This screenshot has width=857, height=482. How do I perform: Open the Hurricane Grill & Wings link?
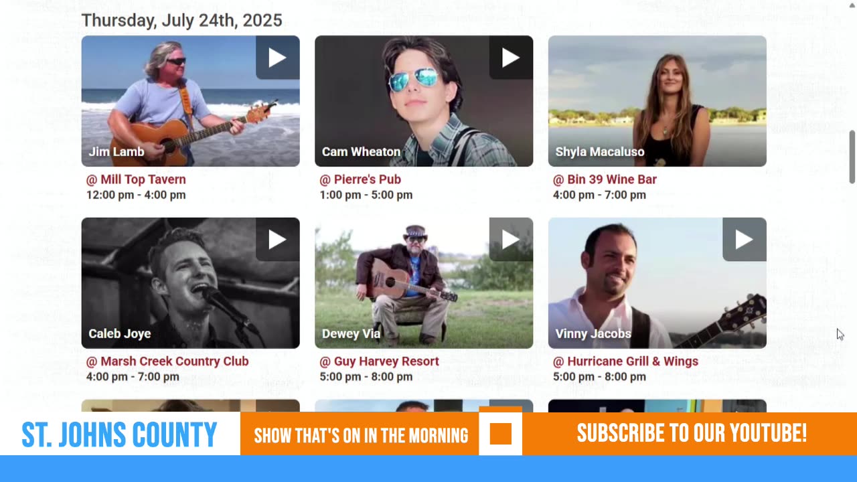625,361
